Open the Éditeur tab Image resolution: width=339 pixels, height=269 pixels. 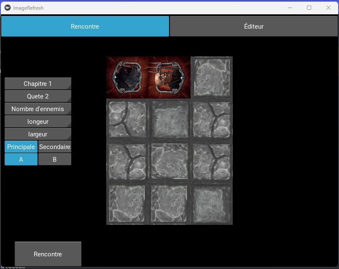[x=253, y=27]
